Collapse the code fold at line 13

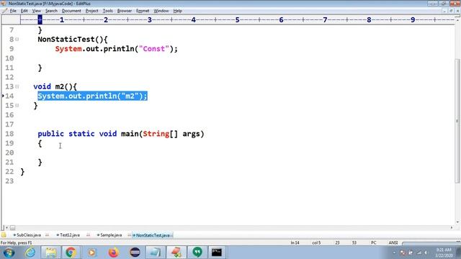click(x=17, y=86)
